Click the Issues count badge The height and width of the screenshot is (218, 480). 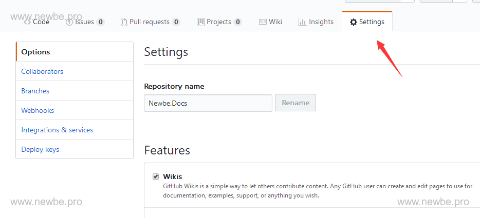coord(100,22)
